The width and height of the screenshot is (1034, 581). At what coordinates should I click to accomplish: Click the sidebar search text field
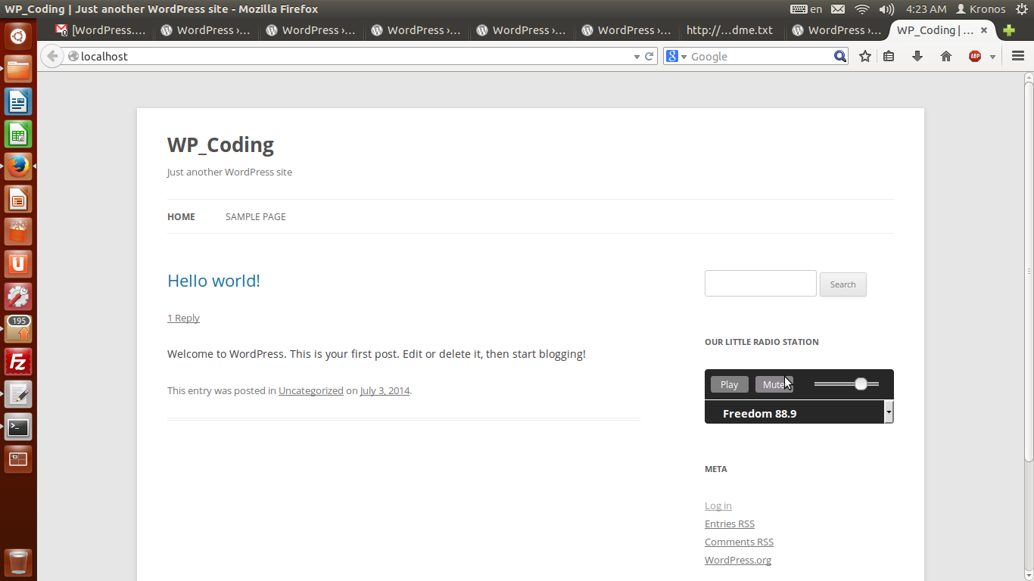click(760, 284)
